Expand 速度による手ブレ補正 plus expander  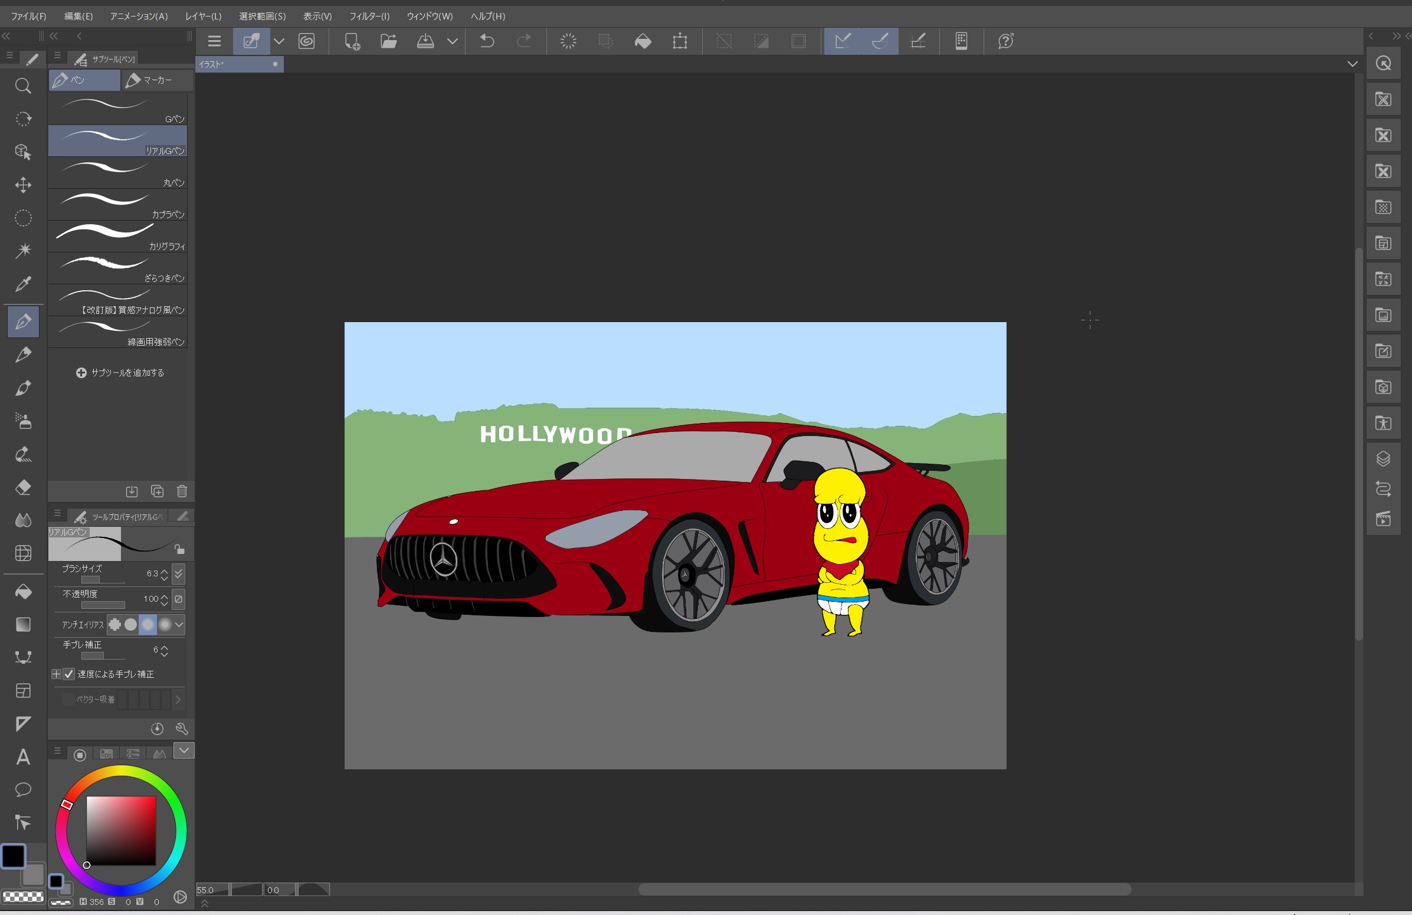[x=56, y=674]
